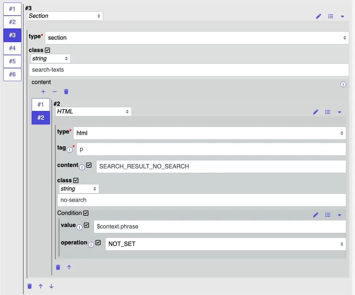Delete HTML item #2 with its trash icon
The width and height of the screenshot is (355, 295).
pos(58,267)
